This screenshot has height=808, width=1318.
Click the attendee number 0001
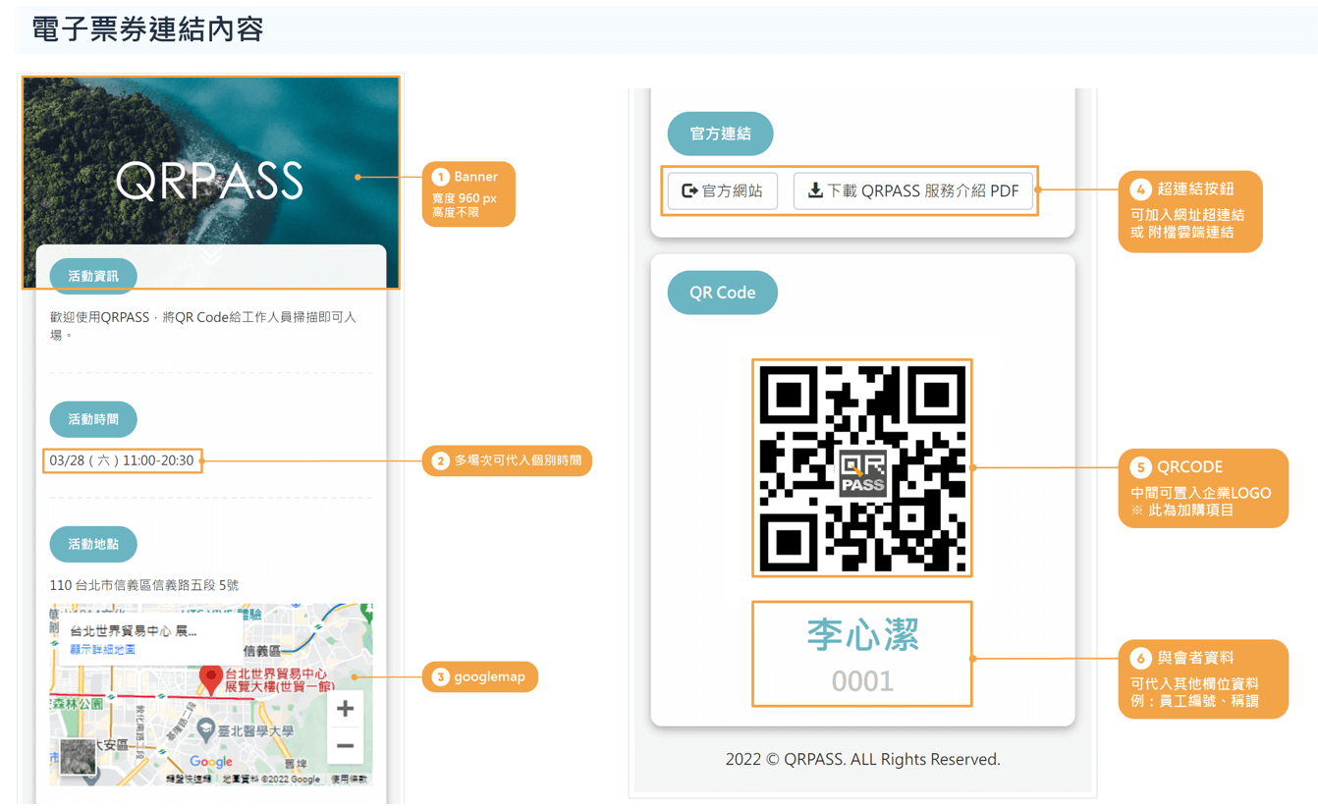[x=862, y=680]
